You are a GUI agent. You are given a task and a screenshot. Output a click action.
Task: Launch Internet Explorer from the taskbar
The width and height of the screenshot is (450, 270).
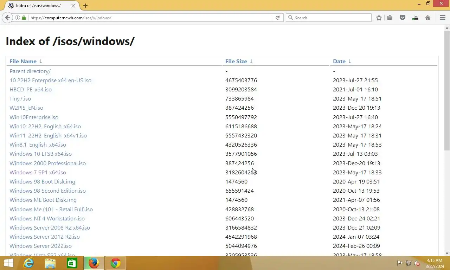pyautogui.click(x=28, y=263)
